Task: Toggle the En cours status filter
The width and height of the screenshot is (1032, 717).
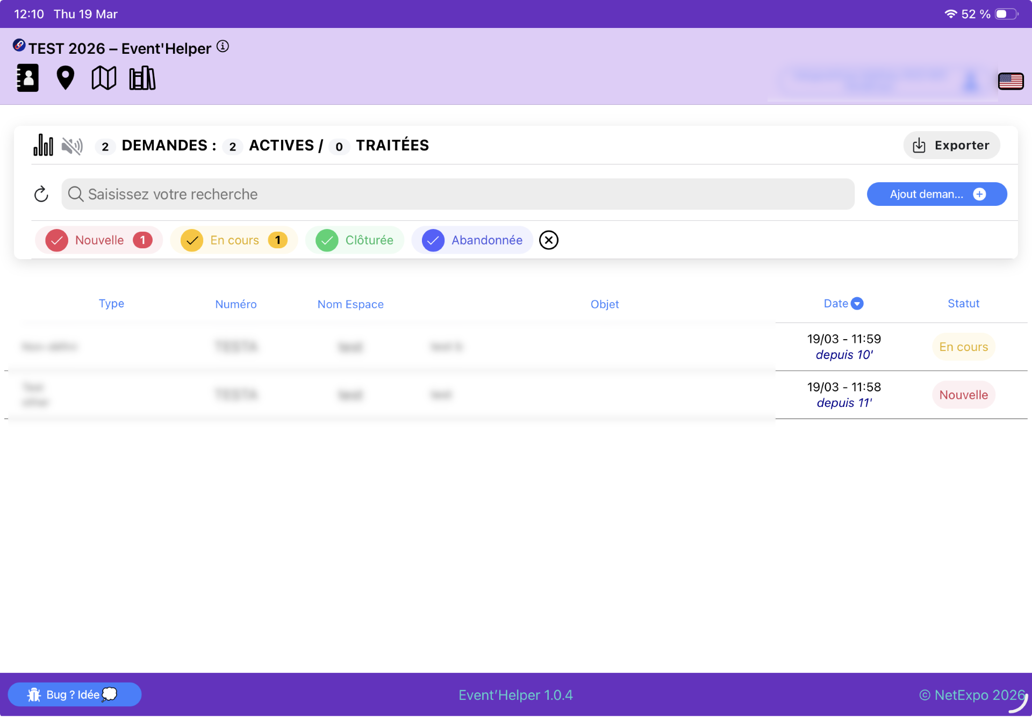Action: (234, 240)
